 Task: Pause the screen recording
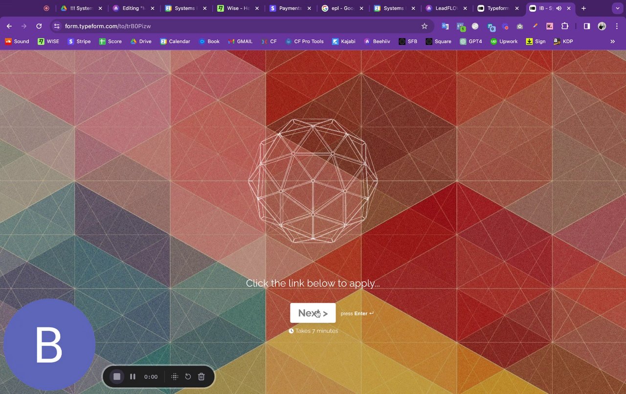point(133,376)
